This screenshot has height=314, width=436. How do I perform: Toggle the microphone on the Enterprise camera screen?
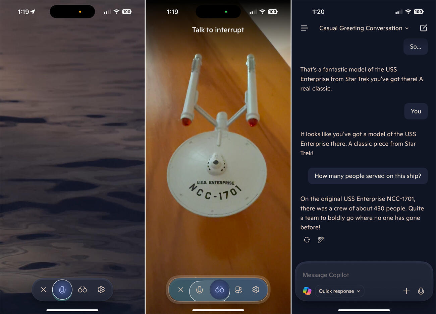click(x=200, y=290)
